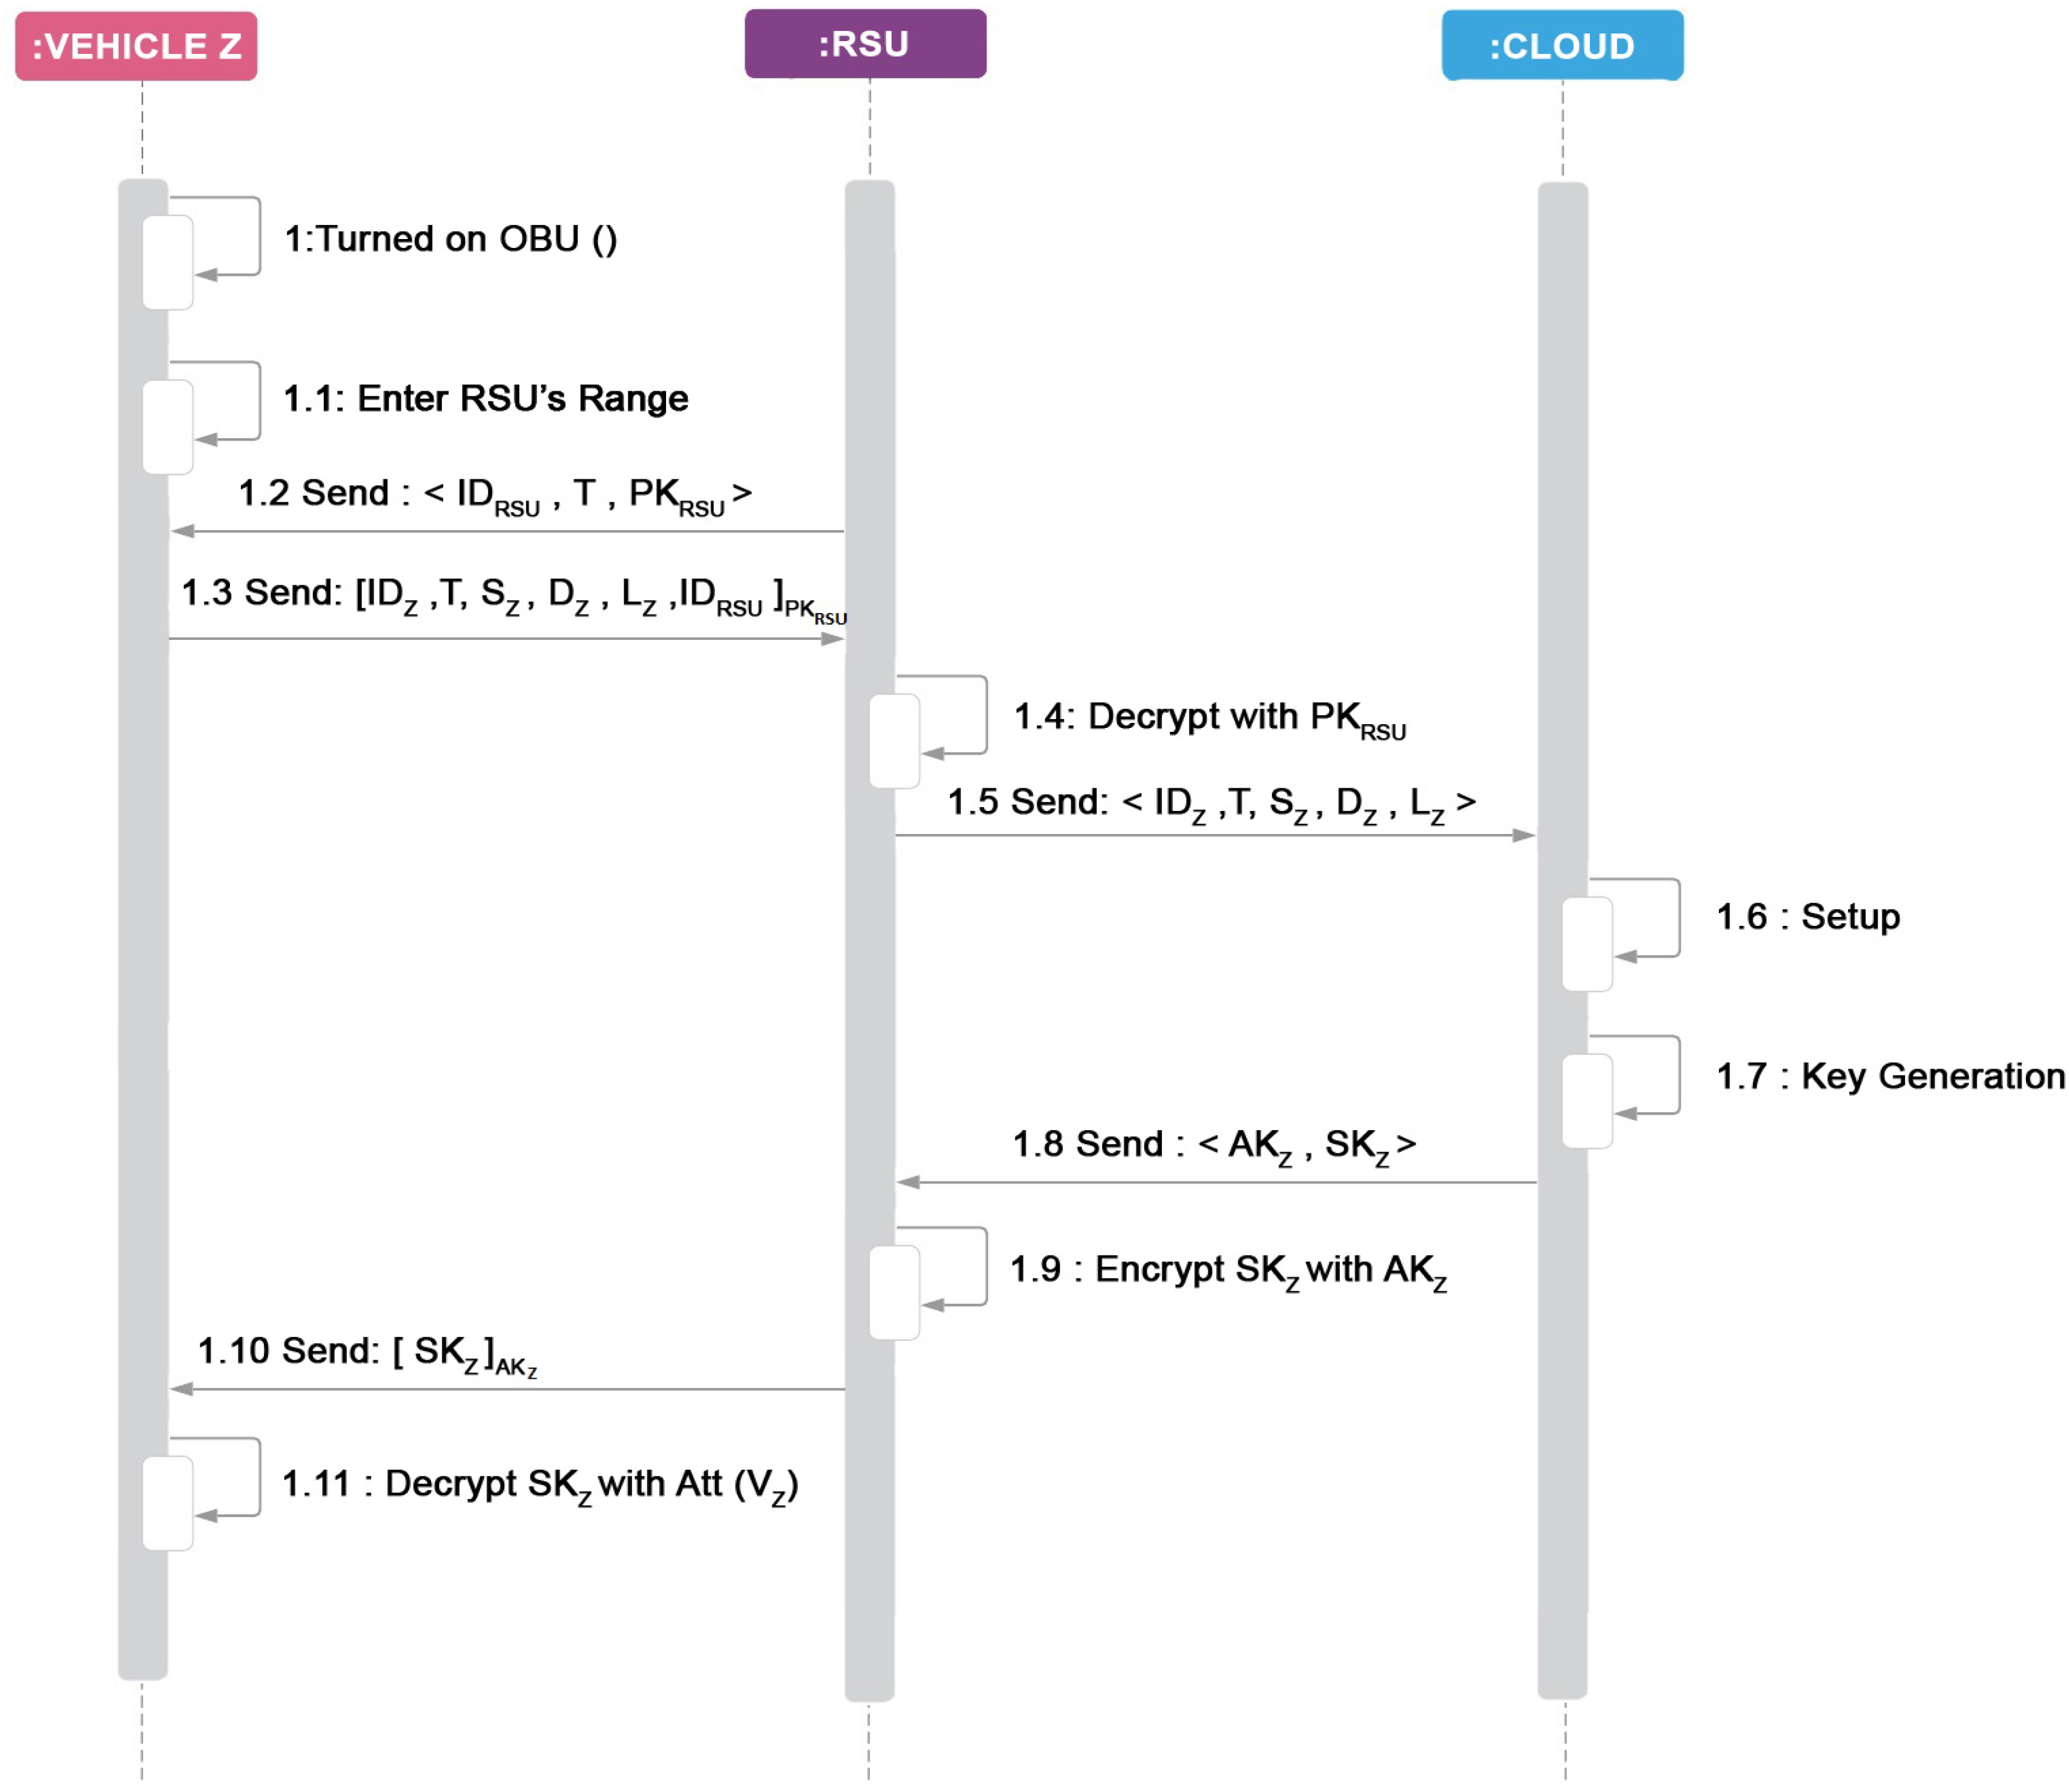Viewport: 2069px width, 1792px height.
Task: Select the blue :CLOUD header box
Action: coord(1562,46)
